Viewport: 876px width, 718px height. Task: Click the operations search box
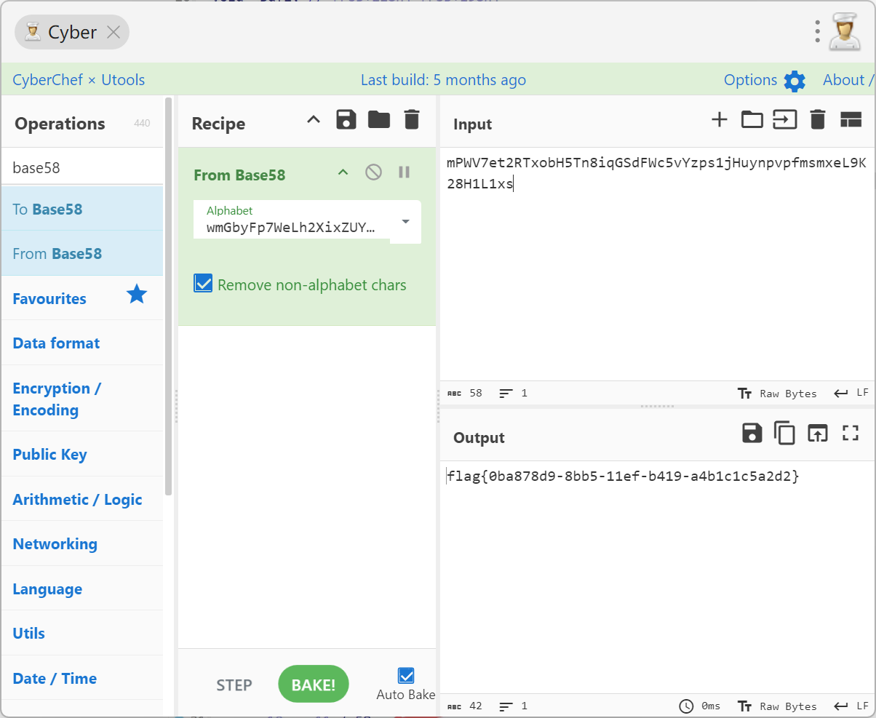82,167
